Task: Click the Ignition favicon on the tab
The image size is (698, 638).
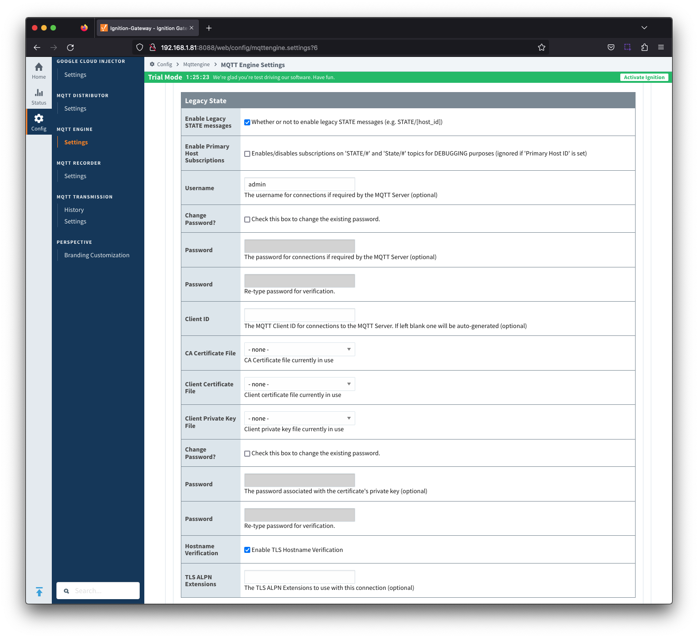Action: [x=104, y=28]
